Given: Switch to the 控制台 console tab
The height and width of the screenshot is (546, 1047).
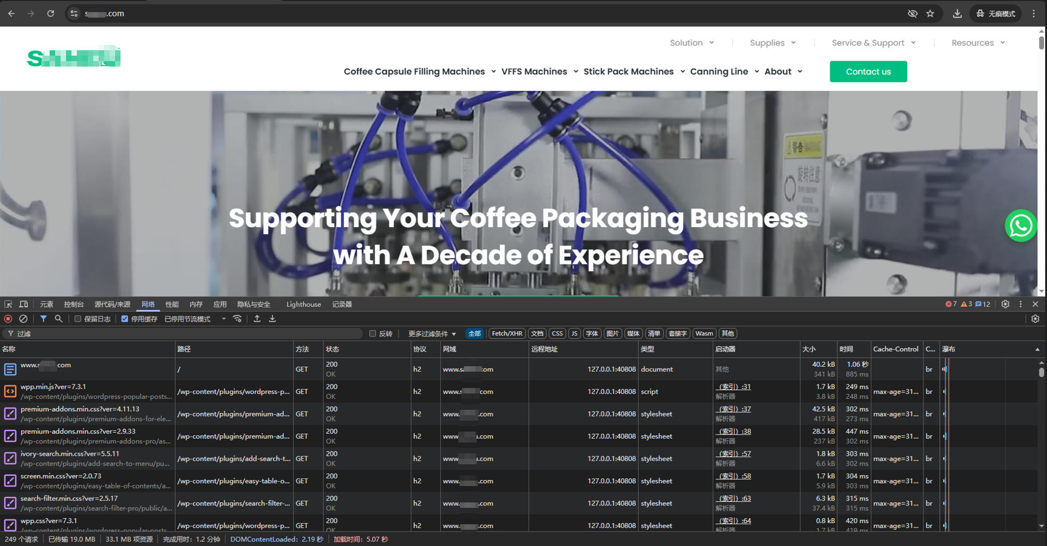Looking at the screenshot, I should point(74,304).
